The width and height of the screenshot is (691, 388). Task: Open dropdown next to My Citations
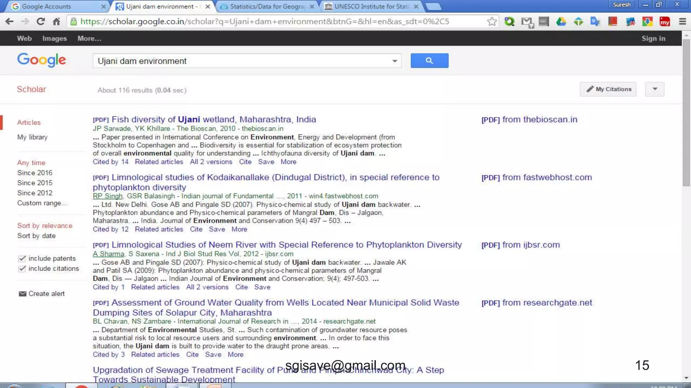[655, 89]
